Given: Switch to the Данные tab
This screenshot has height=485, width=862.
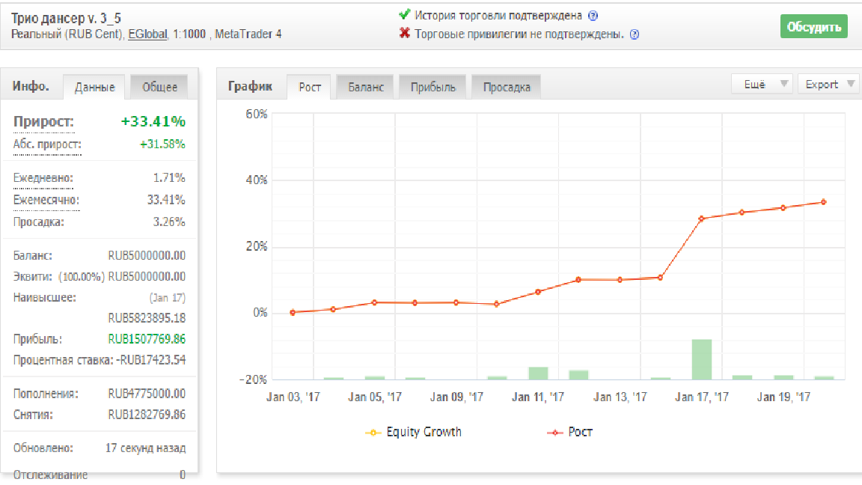Looking at the screenshot, I should tap(94, 88).
